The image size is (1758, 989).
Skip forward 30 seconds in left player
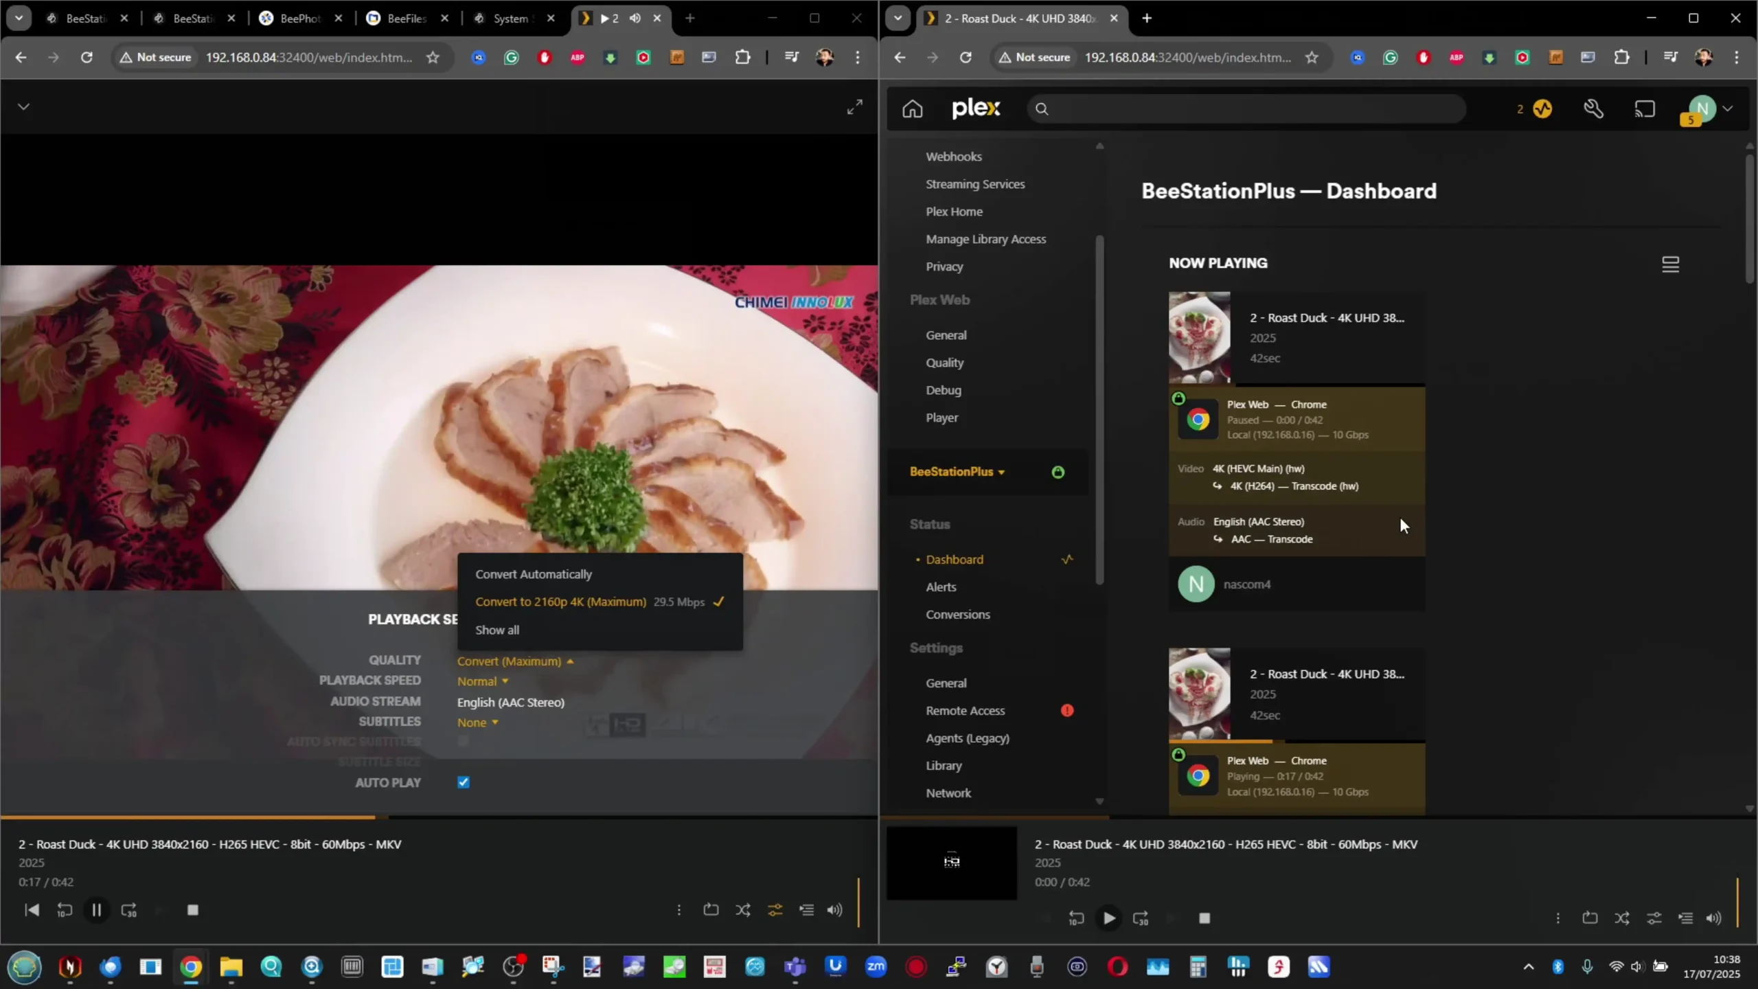pyautogui.click(x=128, y=910)
